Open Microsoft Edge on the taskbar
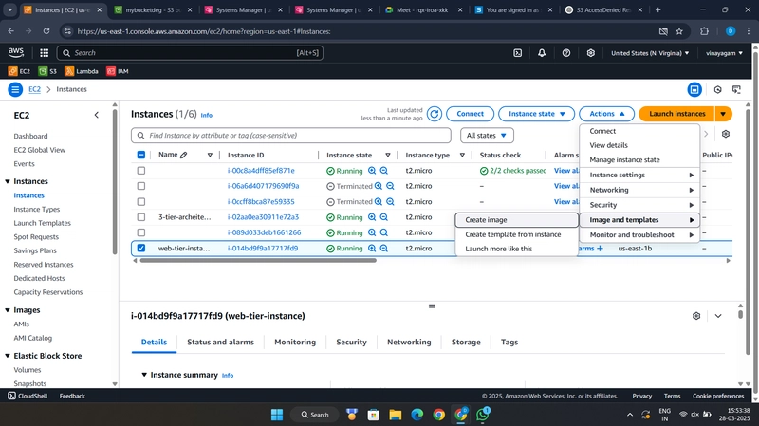Viewport: 759px width, 426px height. [417, 415]
